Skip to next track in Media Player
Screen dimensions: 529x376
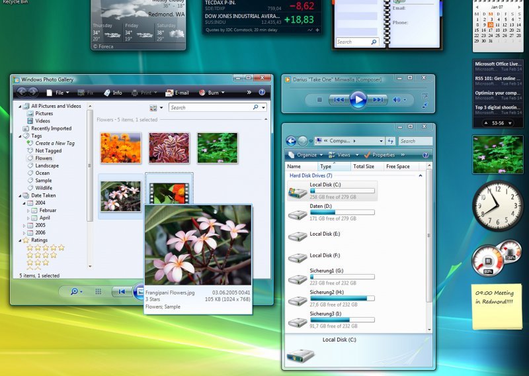click(378, 100)
